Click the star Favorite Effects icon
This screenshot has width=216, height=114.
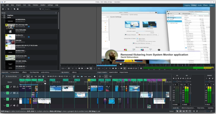[95, 77]
